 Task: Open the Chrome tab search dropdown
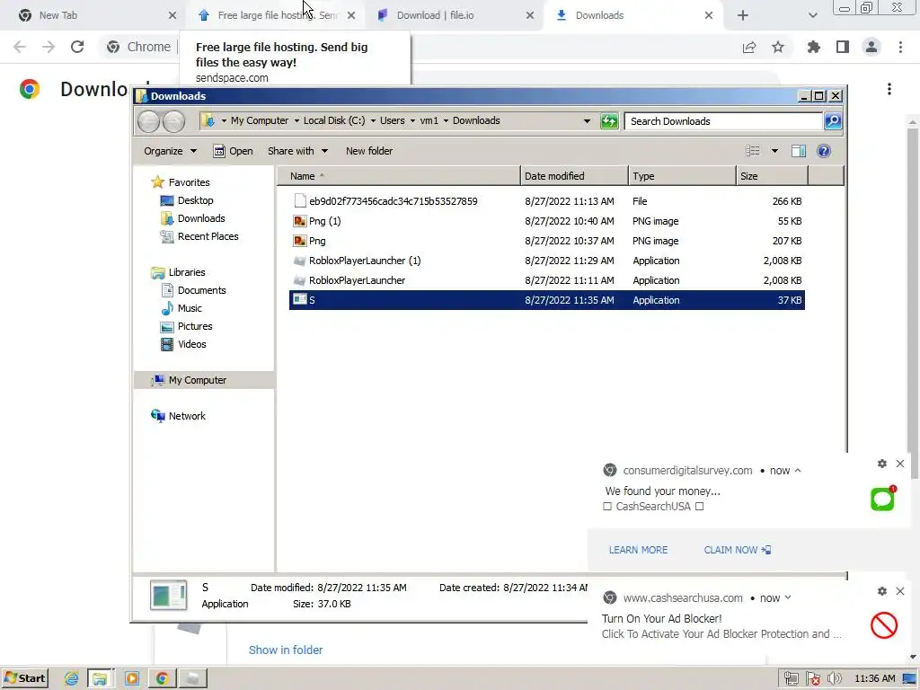pos(812,16)
